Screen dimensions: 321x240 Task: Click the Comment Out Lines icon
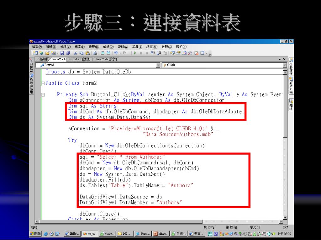pyautogui.click(x=103, y=53)
